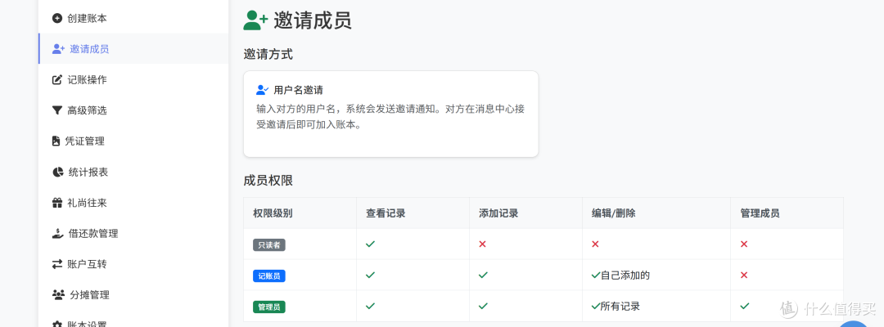Open the 创建账本 sidebar item
Image resolution: width=884 pixels, height=327 pixels.
[x=133, y=19]
